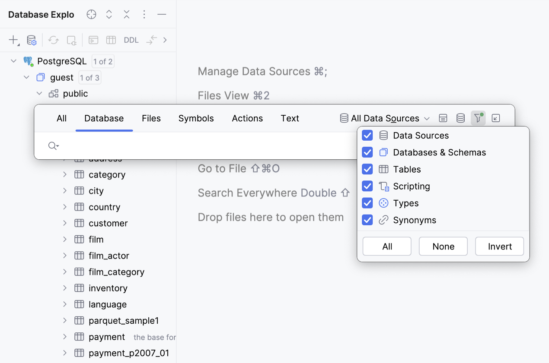Open Data Source Properties icon
This screenshot has width=549, height=363.
click(32, 40)
